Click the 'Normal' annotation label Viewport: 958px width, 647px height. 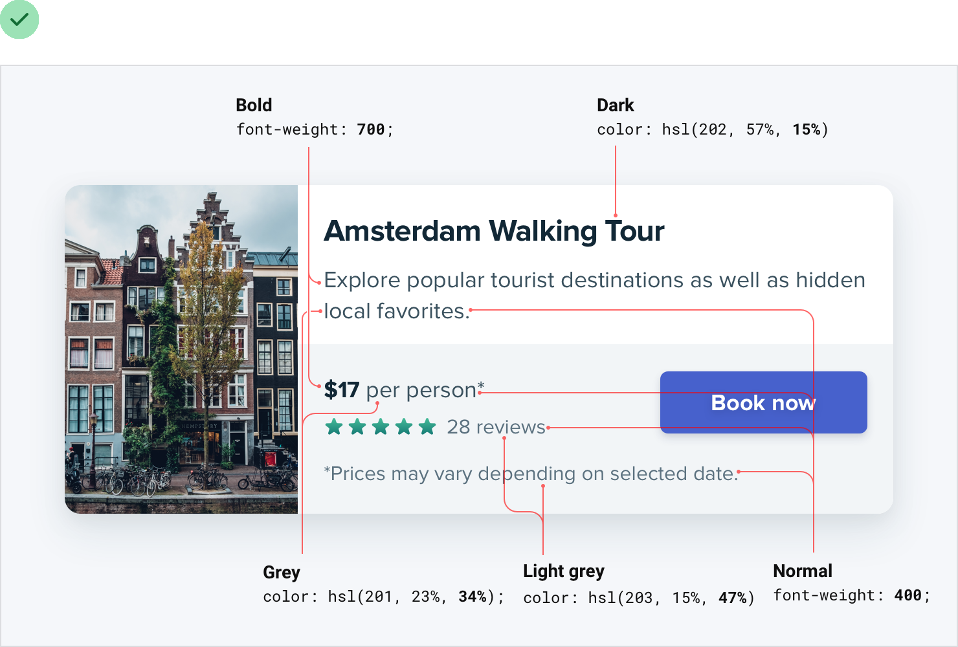(x=803, y=571)
